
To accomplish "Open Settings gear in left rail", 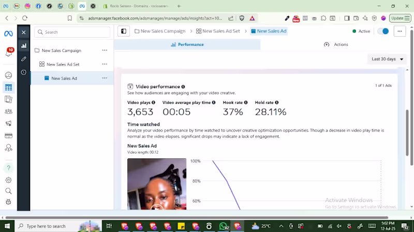I will [x=8, y=180].
